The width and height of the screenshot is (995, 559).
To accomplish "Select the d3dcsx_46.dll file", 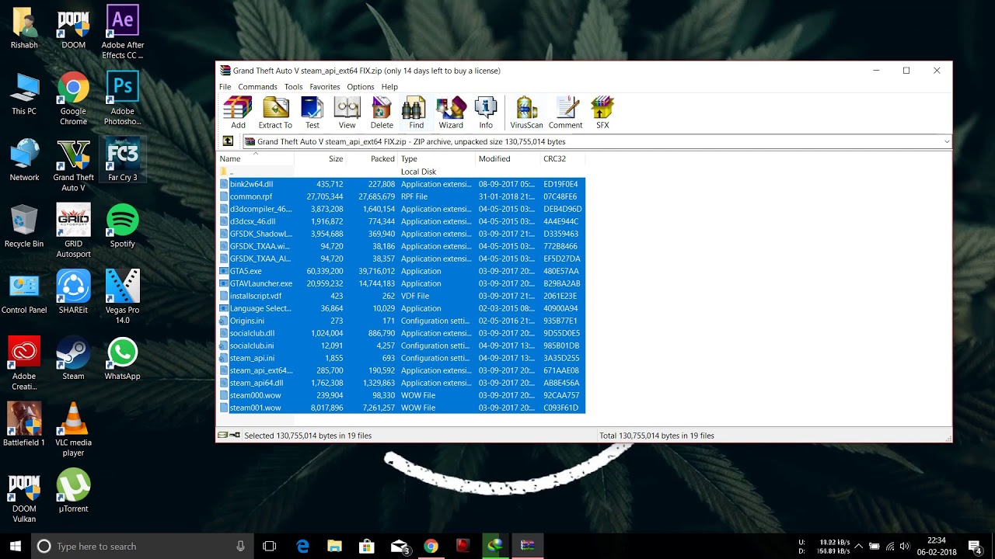I will (401, 221).
